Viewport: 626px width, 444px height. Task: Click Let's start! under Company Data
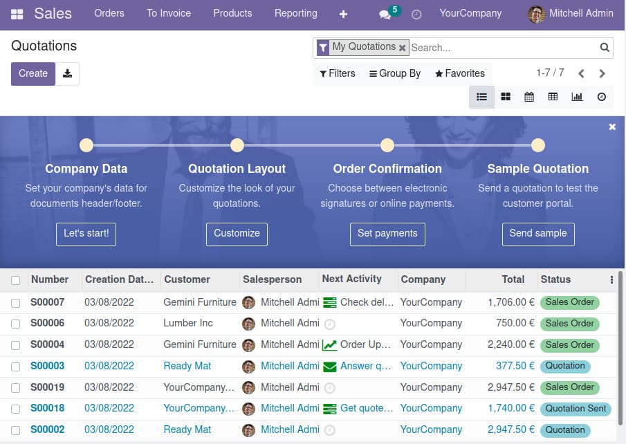pyautogui.click(x=86, y=234)
